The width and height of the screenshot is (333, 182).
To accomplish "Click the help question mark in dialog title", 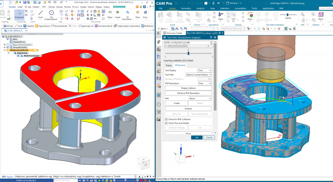I will pyautogui.click(x=211, y=37).
